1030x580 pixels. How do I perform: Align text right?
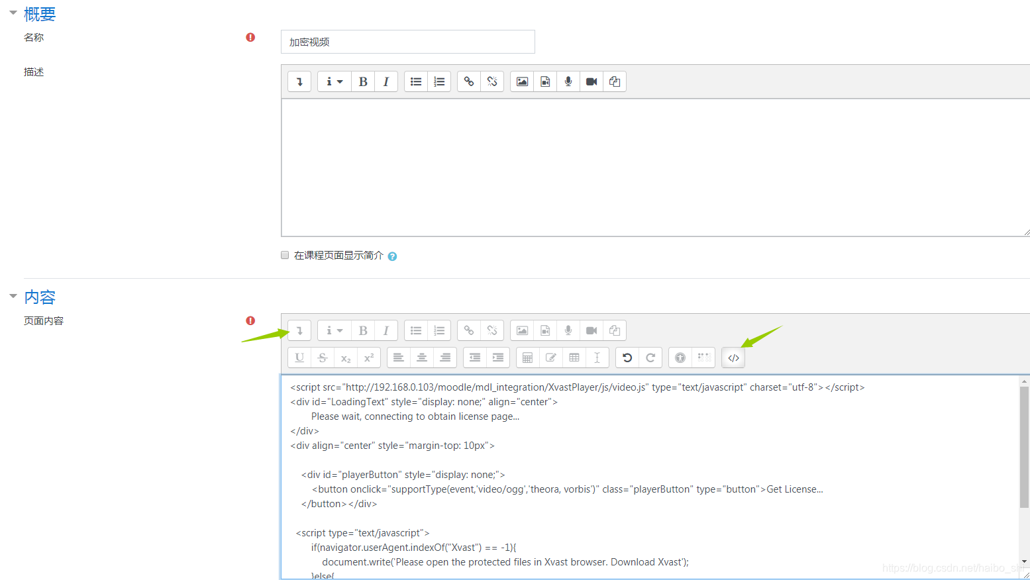click(445, 358)
